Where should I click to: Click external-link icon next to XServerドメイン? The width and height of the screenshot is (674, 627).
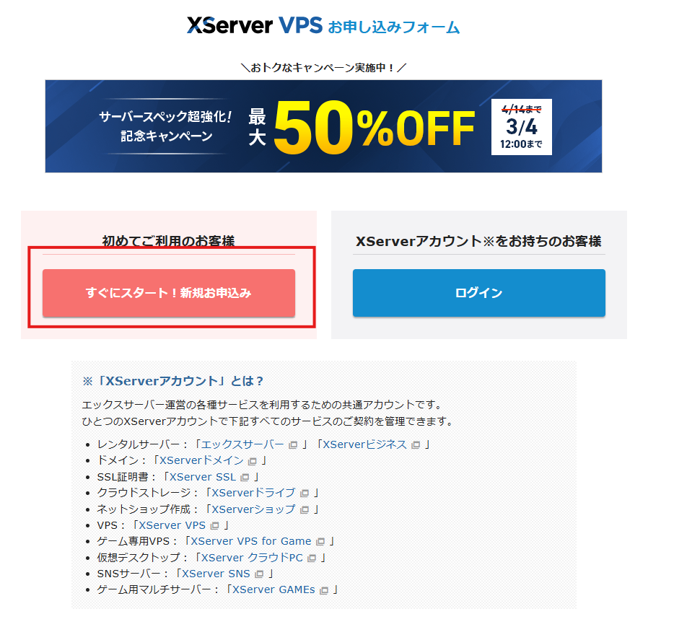(253, 461)
